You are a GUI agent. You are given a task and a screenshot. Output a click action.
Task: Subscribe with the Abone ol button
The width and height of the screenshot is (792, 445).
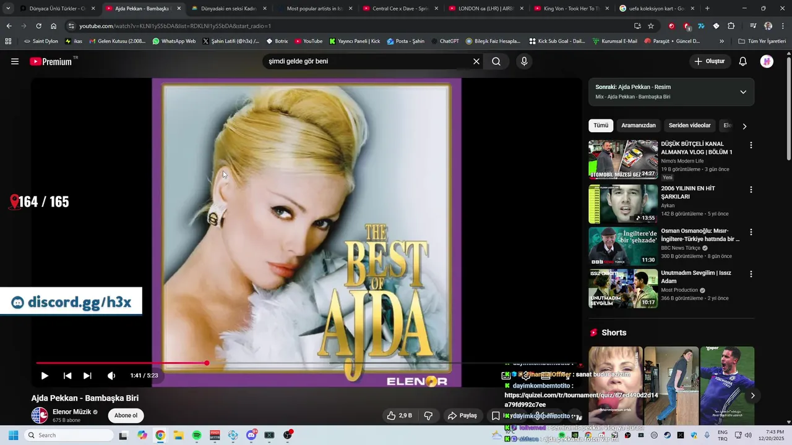tap(126, 415)
